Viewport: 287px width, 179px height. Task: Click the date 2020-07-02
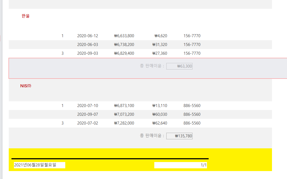point(87,123)
